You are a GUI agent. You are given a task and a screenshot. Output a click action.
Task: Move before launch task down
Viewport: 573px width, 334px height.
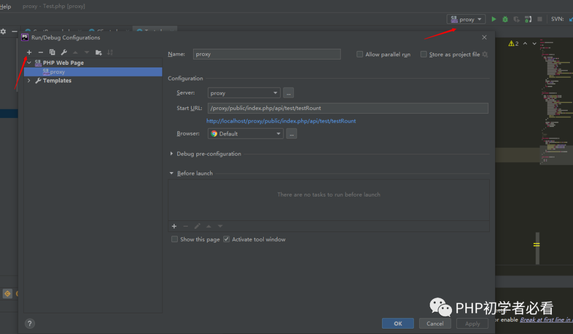click(x=220, y=226)
